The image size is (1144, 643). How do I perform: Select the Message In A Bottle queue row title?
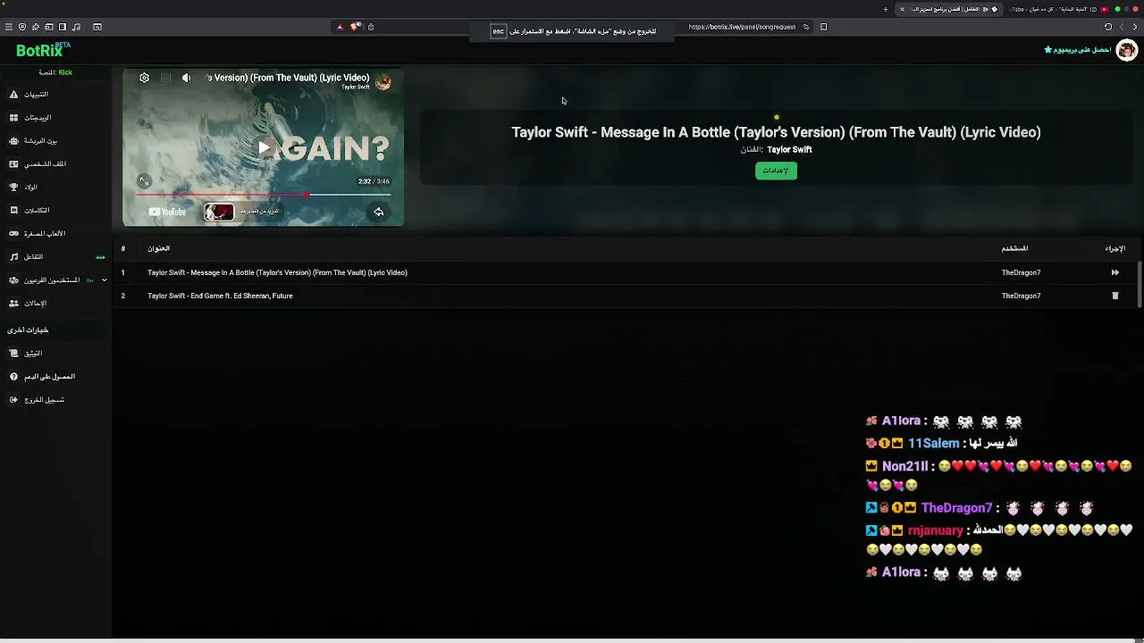pyautogui.click(x=277, y=272)
